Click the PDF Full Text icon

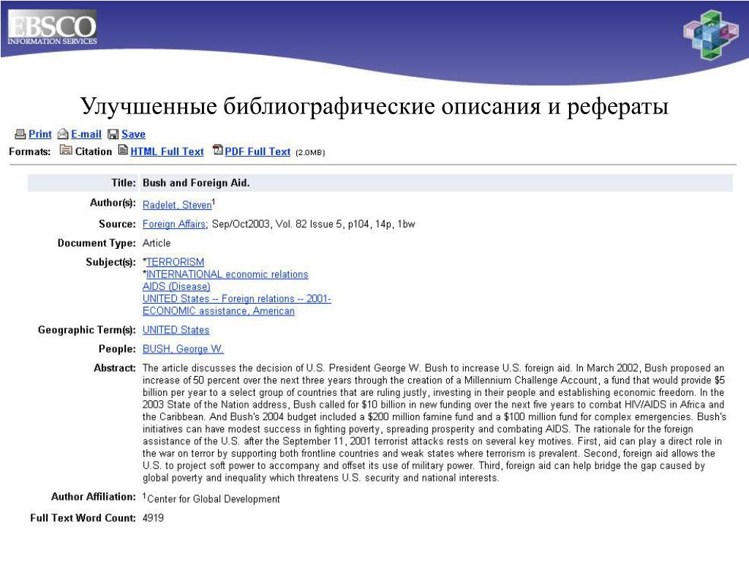(x=218, y=150)
